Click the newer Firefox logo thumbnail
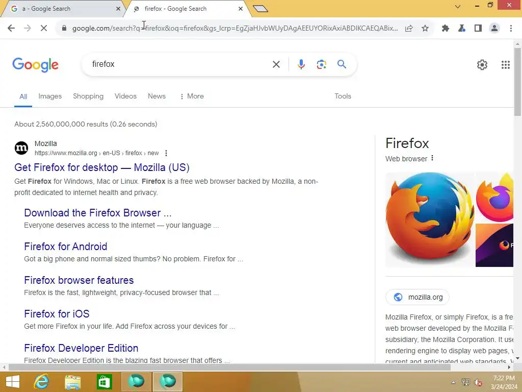The image size is (522, 392). pos(494,198)
